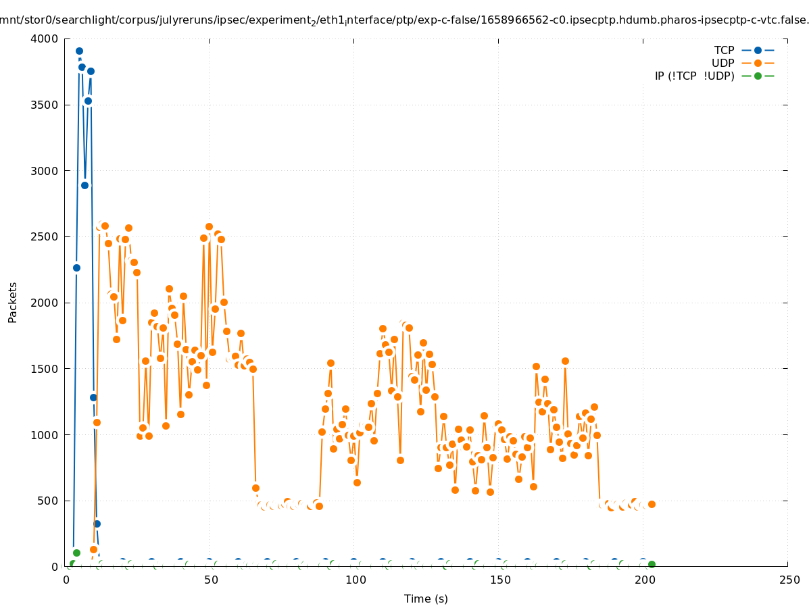Click the orange UDP legend marker
This screenshot has height=608, width=809.
click(x=758, y=63)
